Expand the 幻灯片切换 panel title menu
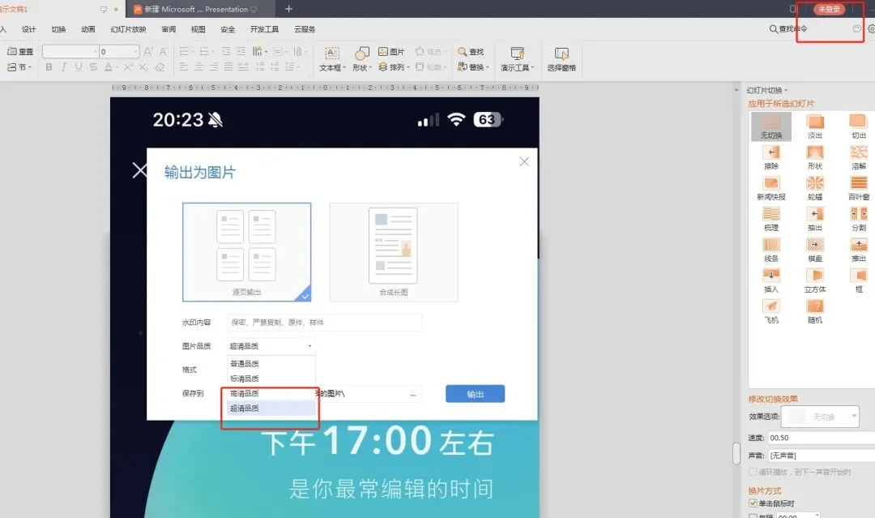 (766, 90)
